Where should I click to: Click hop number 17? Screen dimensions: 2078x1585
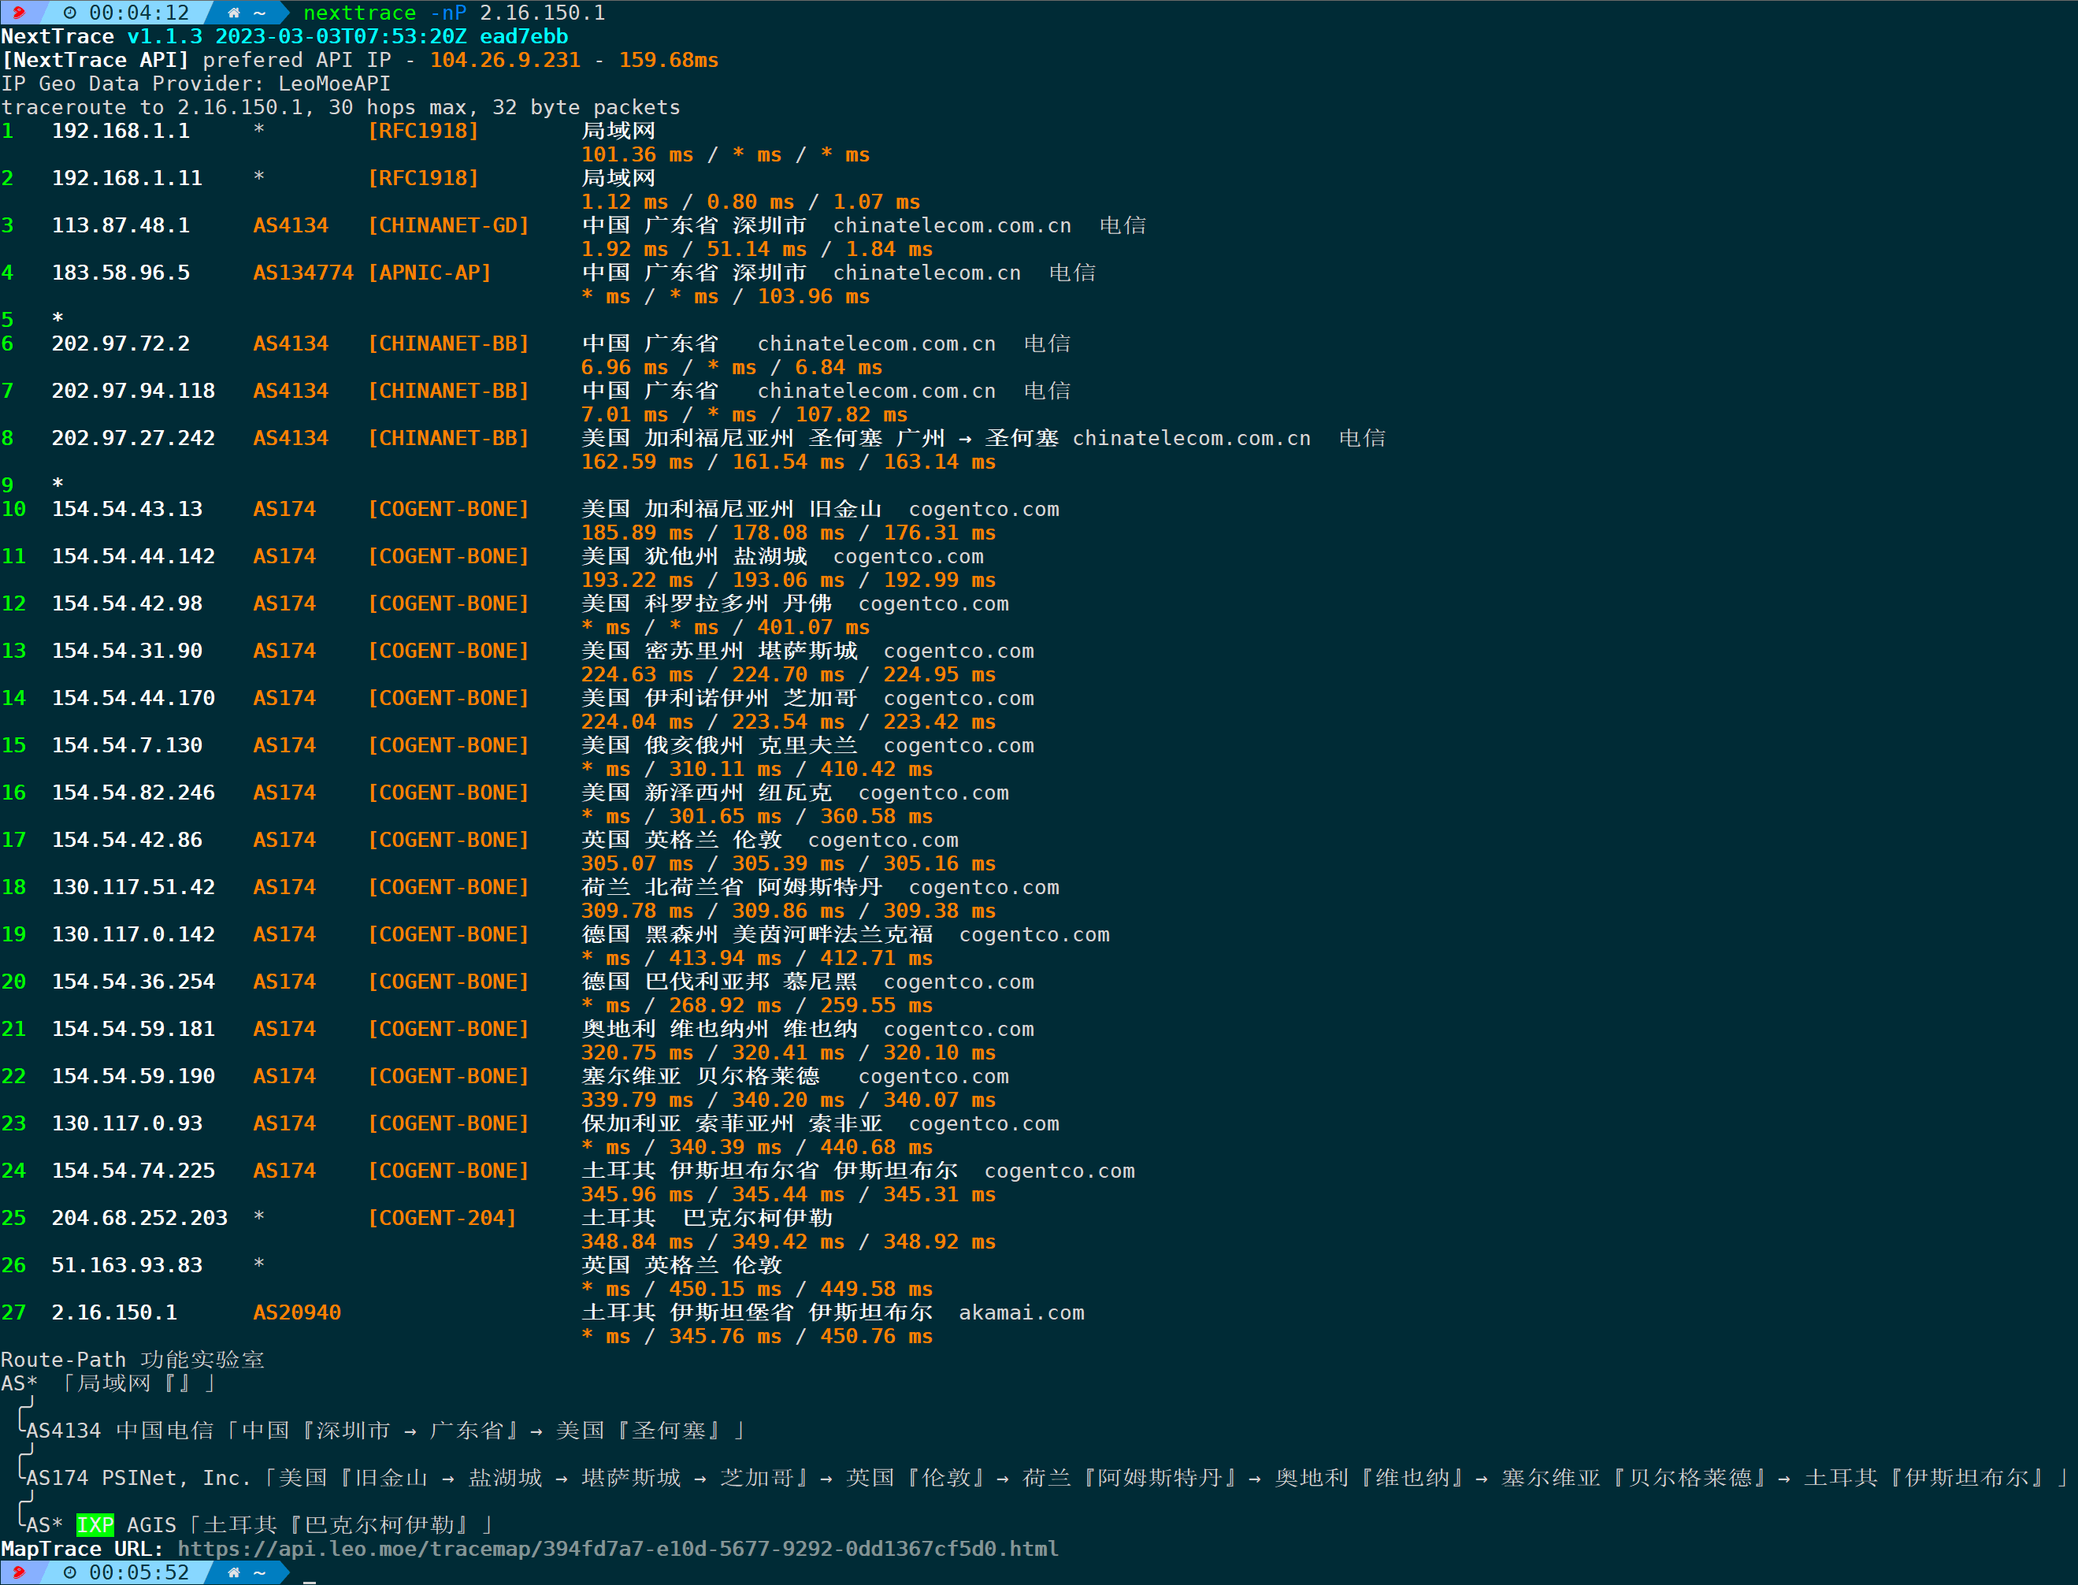13,839
